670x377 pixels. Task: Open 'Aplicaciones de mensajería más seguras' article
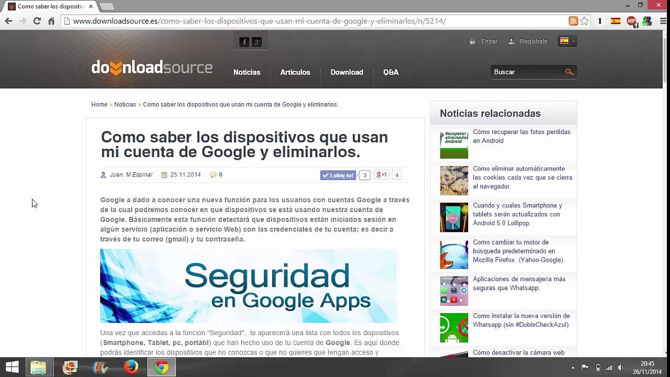[519, 283]
